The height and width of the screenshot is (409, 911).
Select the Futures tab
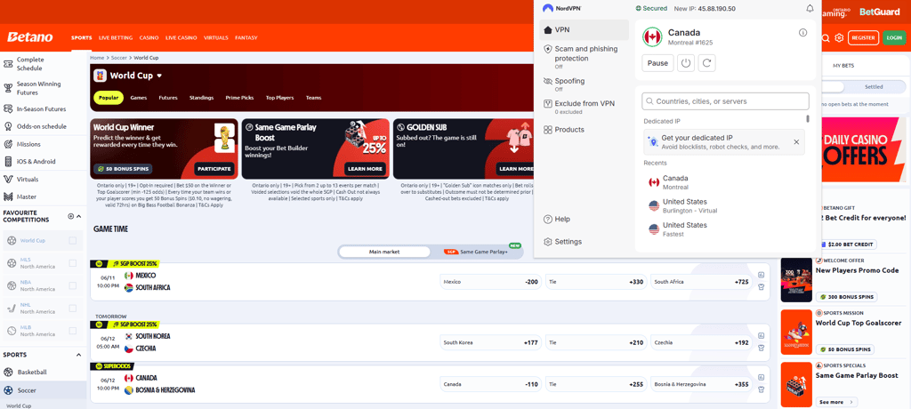coord(168,98)
